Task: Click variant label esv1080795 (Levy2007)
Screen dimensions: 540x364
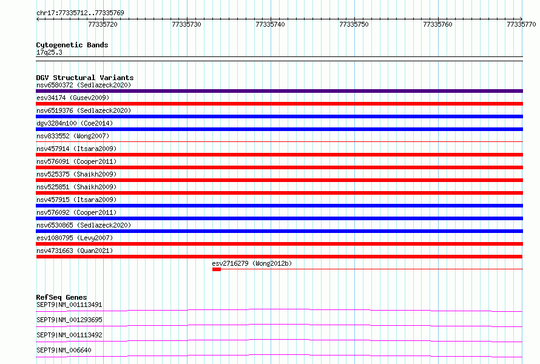Action: (x=75, y=238)
